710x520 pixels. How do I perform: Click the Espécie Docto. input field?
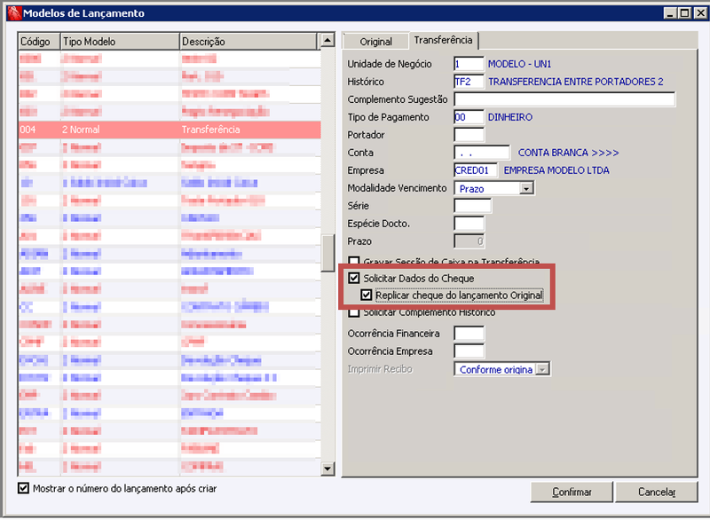pyautogui.click(x=469, y=223)
